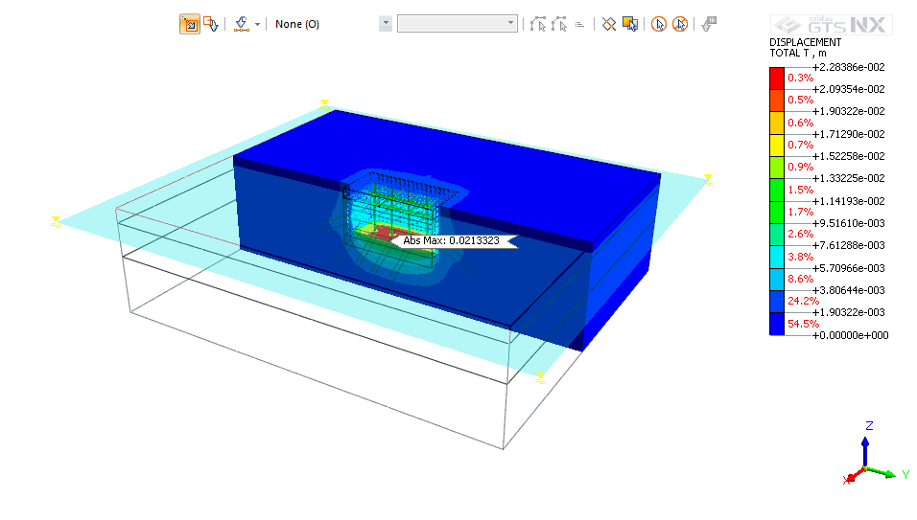Click the crossed-out circled cursor icon
Screen dimensions: 917x520
click(x=680, y=24)
